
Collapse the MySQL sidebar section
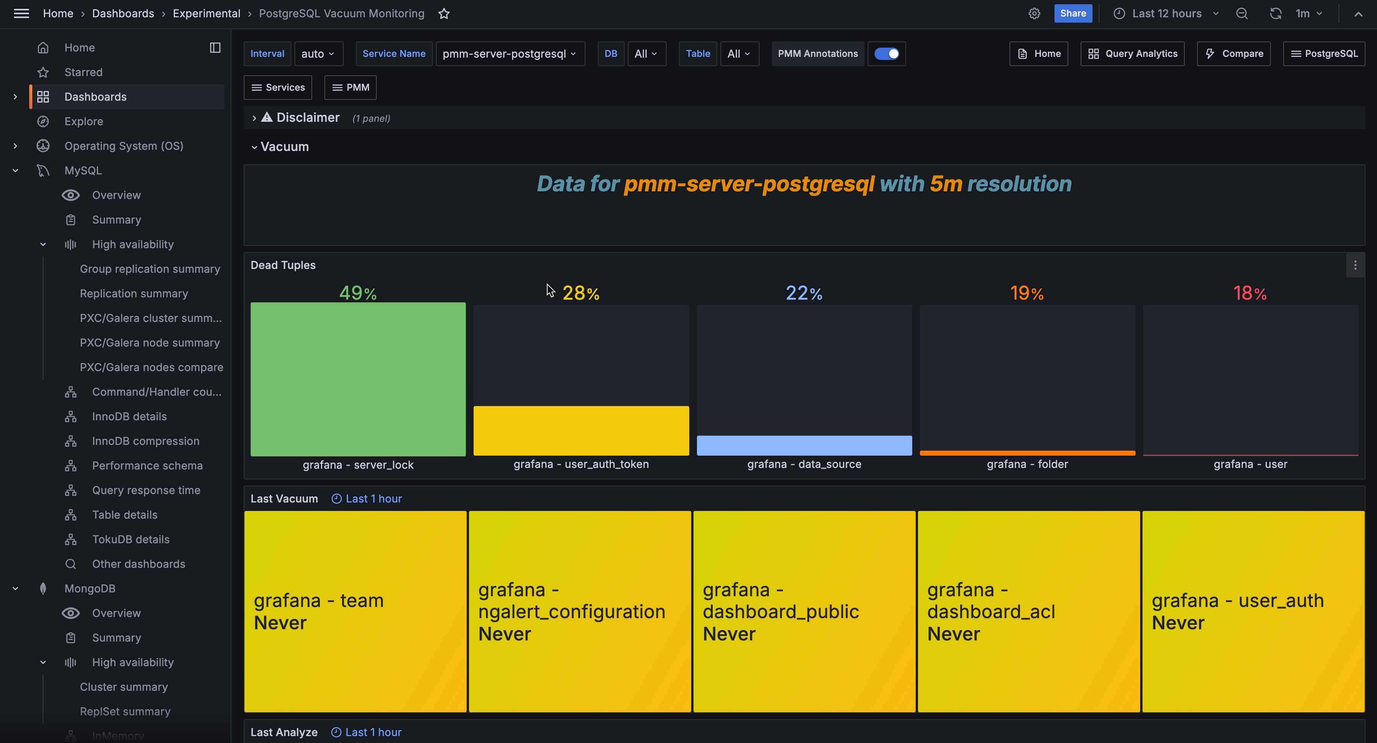(x=15, y=171)
